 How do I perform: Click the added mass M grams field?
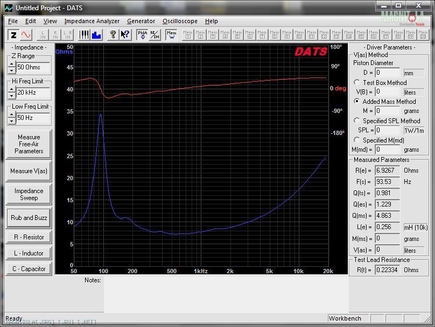(387, 111)
